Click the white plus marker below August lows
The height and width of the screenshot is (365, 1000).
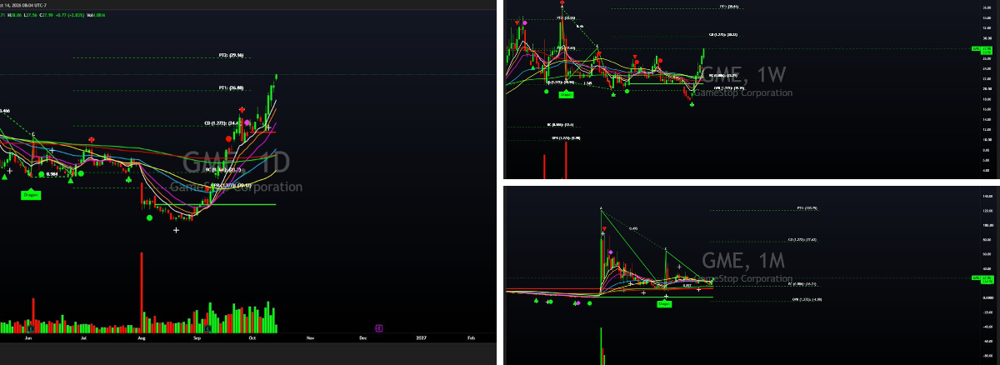pyautogui.click(x=176, y=229)
